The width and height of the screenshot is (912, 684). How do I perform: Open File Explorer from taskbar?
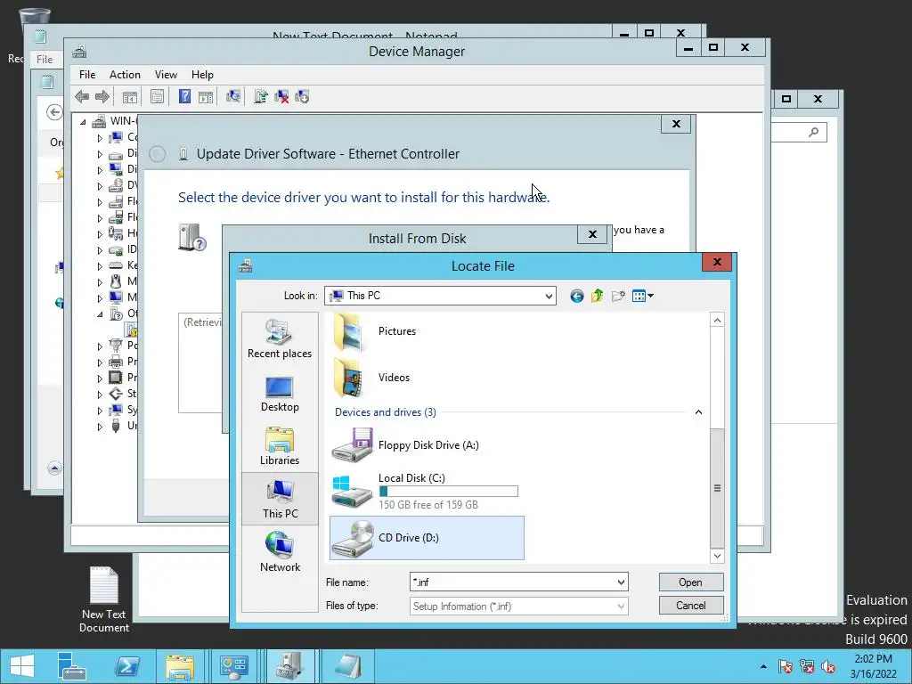180,666
